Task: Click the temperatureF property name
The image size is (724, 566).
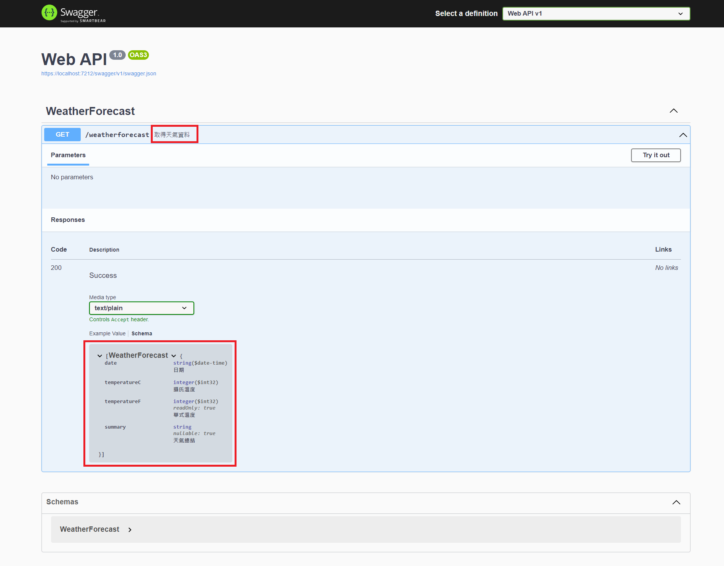Action: coord(123,401)
